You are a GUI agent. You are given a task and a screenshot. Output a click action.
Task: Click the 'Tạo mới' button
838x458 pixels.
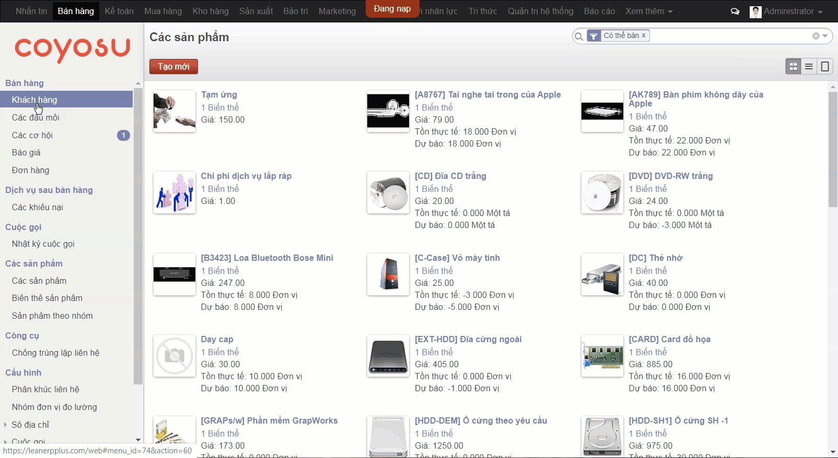tap(173, 66)
